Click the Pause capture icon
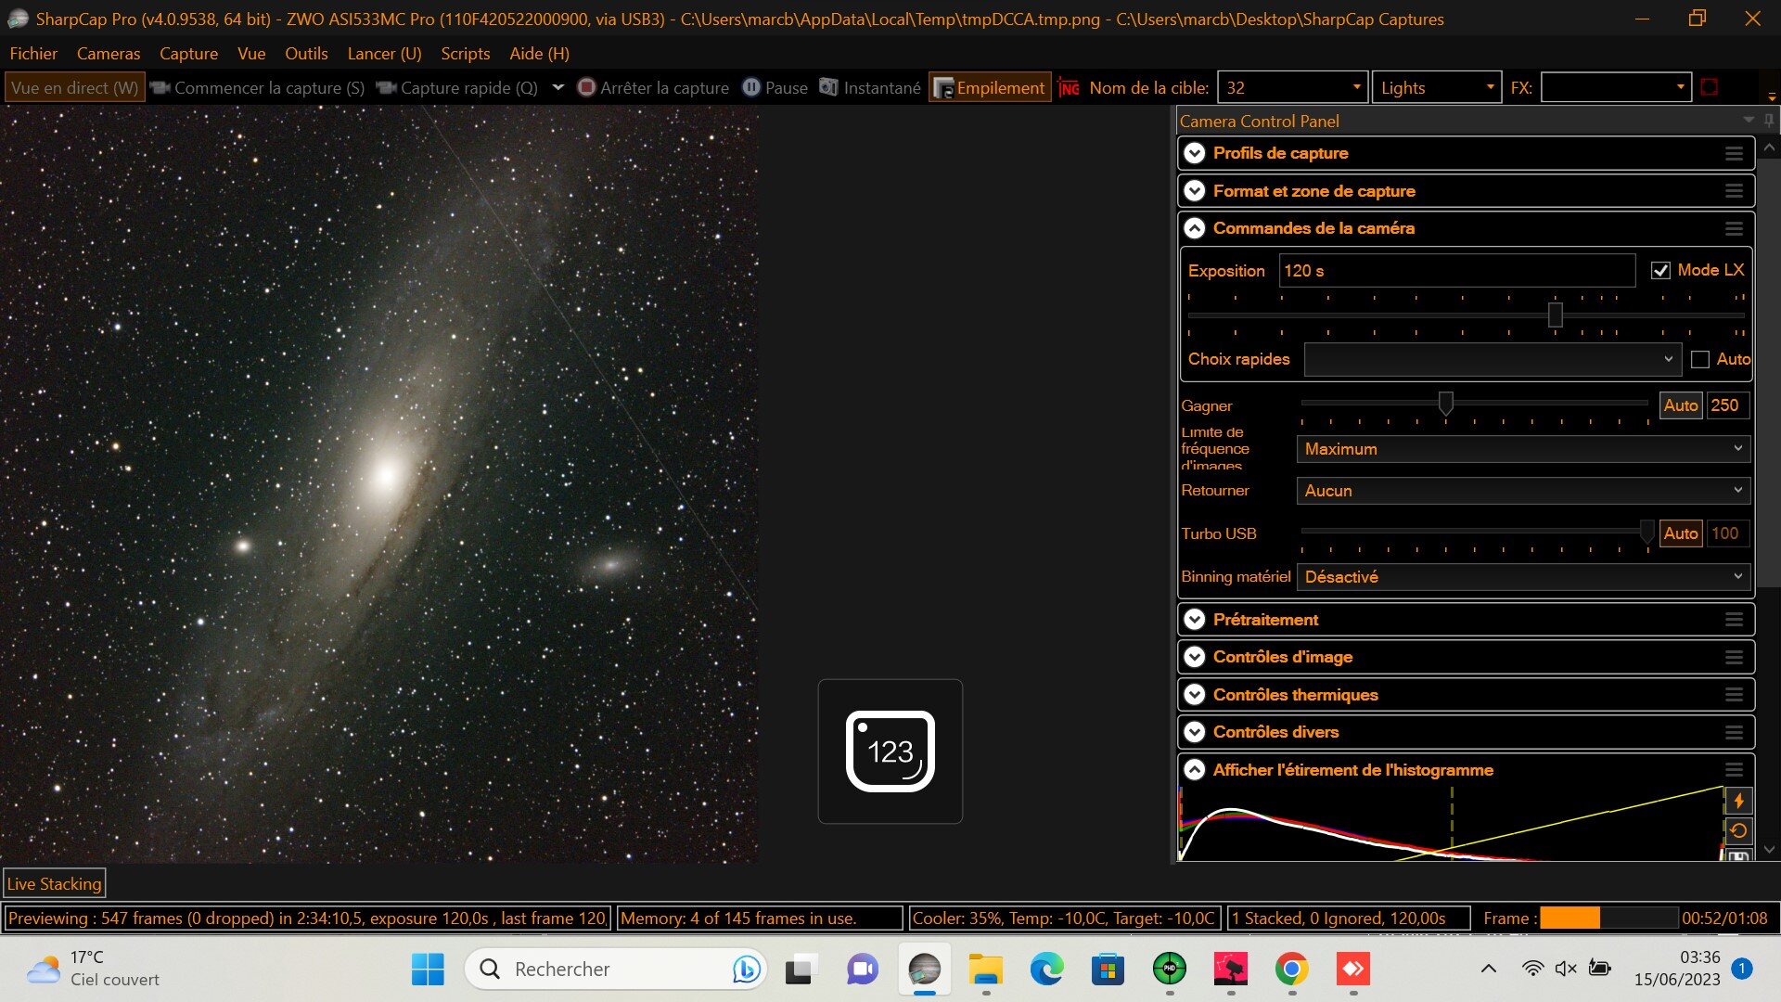Screen dimensions: 1781x1002 [751, 88]
